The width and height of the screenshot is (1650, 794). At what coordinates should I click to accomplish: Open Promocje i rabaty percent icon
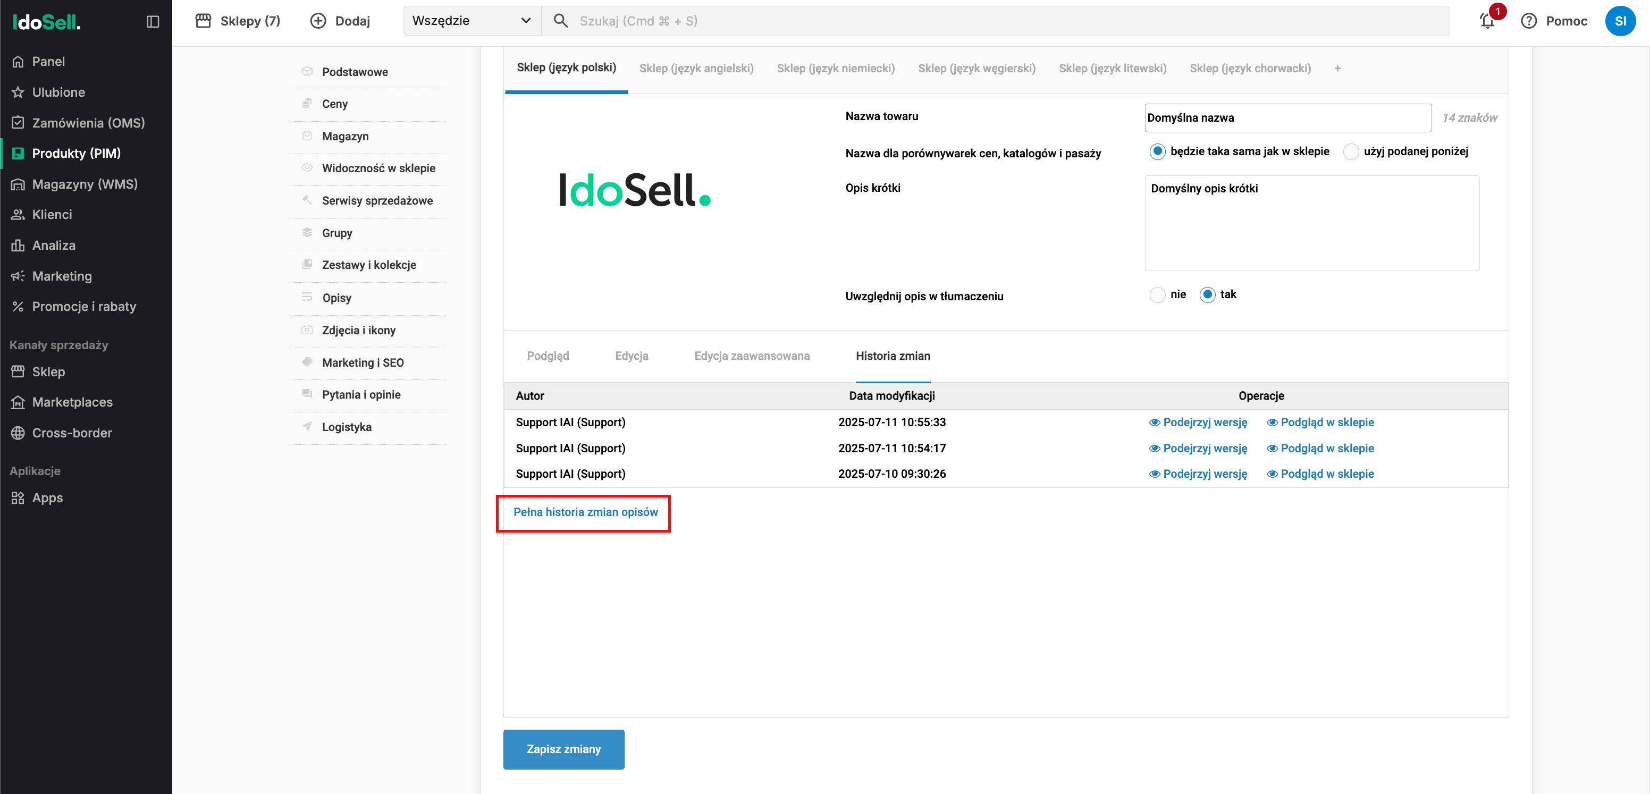[x=18, y=307]
